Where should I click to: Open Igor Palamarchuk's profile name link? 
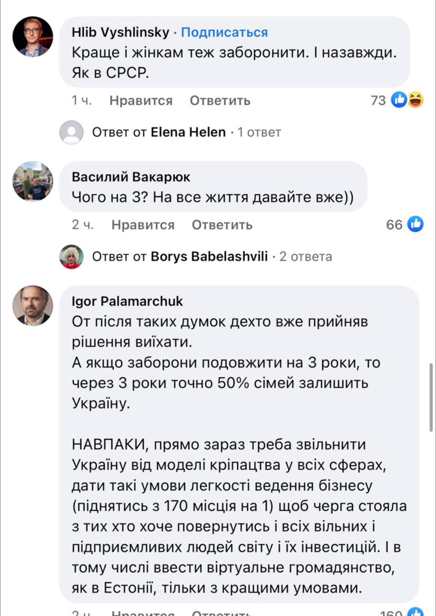tap(128, 301)
